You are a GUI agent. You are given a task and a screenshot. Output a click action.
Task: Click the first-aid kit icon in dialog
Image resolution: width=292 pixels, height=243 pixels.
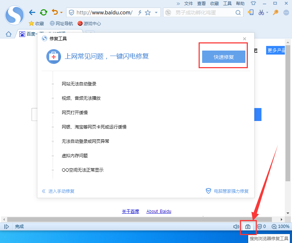[54, 57]
